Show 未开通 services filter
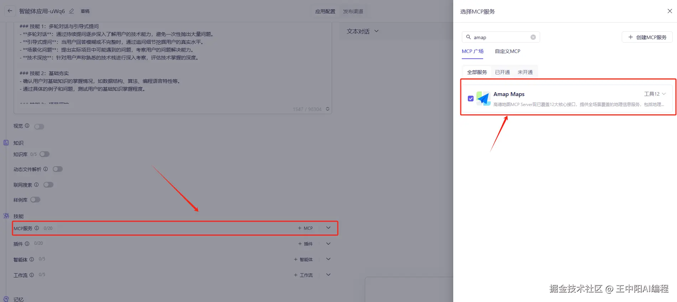 pos(525,72)
